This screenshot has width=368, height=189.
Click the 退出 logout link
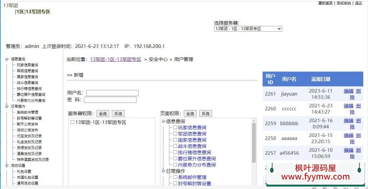tap(358, 3)
